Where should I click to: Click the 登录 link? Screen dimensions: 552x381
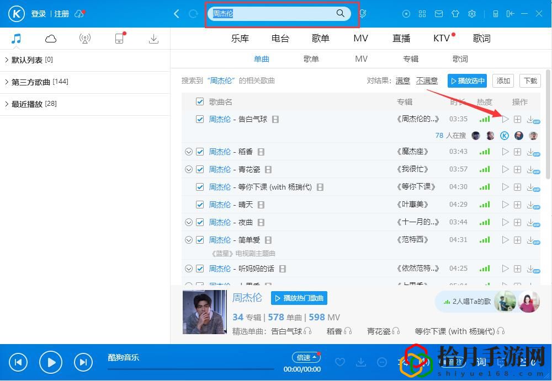point(39,14)
